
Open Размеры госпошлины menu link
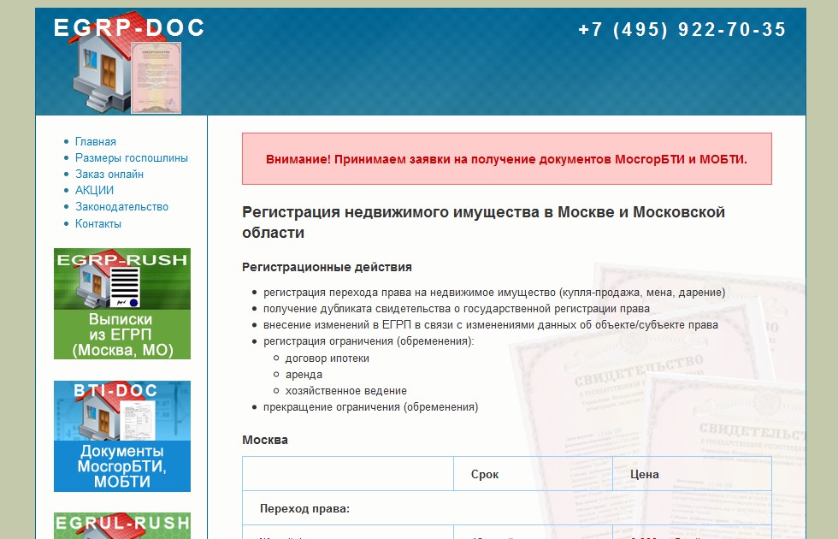pos(132,157)
